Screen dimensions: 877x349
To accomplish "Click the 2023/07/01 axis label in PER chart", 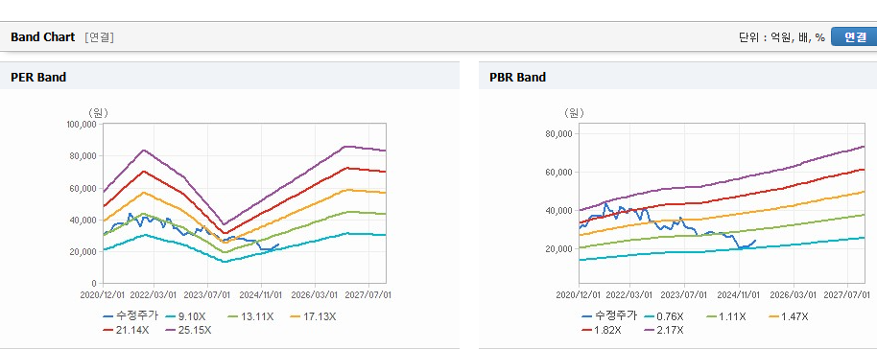I will 207,293.
